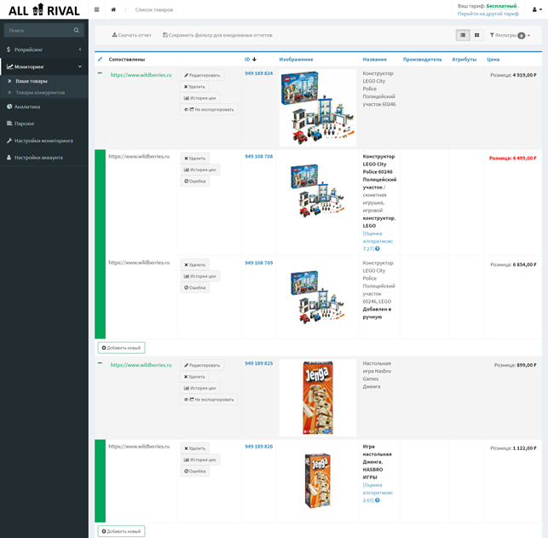
Task: Click Удалить for competitor 949 108 709
Action: tap(194, 265)
